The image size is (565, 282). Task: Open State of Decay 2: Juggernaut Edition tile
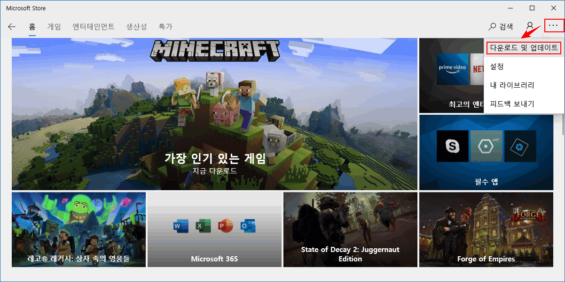350,230
